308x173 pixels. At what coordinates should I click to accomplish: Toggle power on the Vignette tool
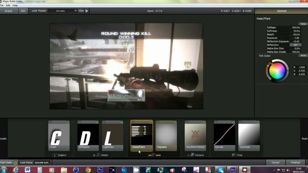tap(175, 122)
